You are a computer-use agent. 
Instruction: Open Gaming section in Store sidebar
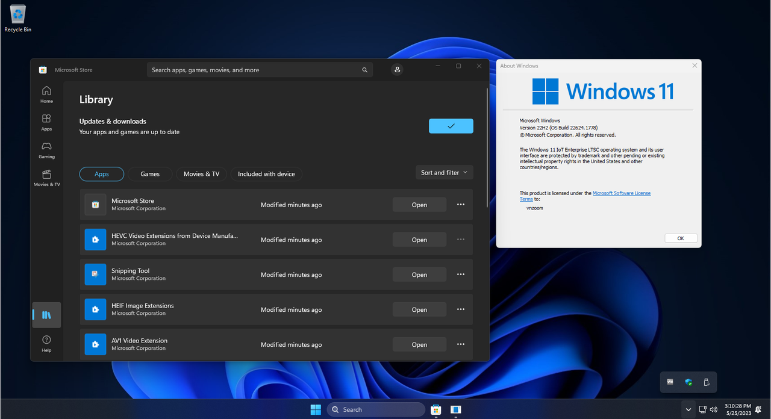pyautogui.click(x=46, y=150)
